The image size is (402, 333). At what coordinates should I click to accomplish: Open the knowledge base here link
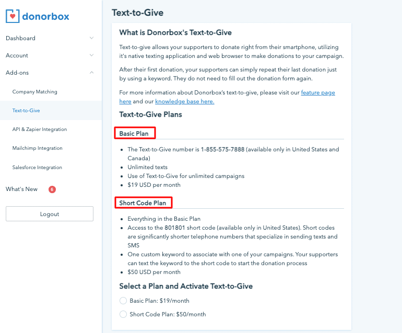[x=184, y=101]
